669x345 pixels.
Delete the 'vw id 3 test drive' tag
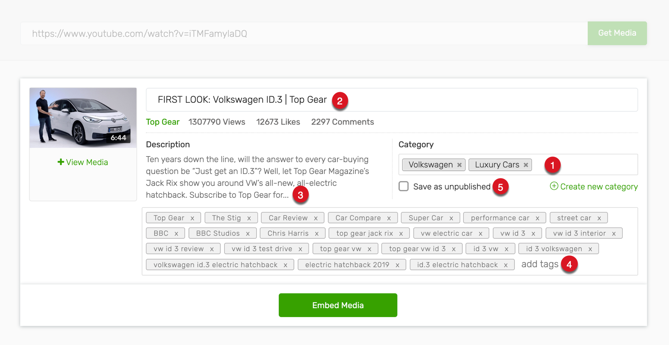pyautogui.click(x=300, y=249)
